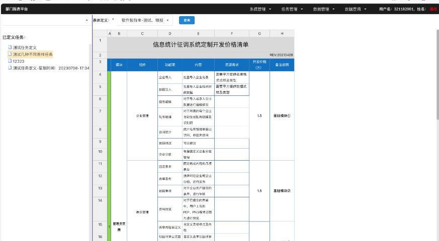
Task: Open the 数据查询 dropdown menu
Action: pyautogui.click(x=356, y=9)
